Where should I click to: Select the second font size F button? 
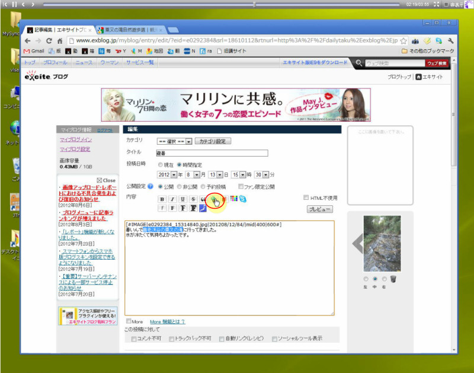(x=172, y=208)
